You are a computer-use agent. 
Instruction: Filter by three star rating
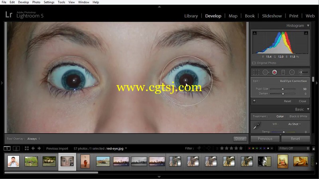[232, 148]
